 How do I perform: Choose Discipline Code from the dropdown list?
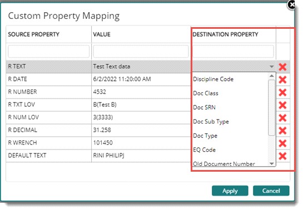213,79
